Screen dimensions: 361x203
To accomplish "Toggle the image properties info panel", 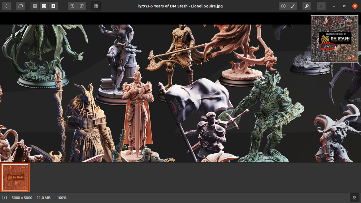I will click(x=283, y=6).
